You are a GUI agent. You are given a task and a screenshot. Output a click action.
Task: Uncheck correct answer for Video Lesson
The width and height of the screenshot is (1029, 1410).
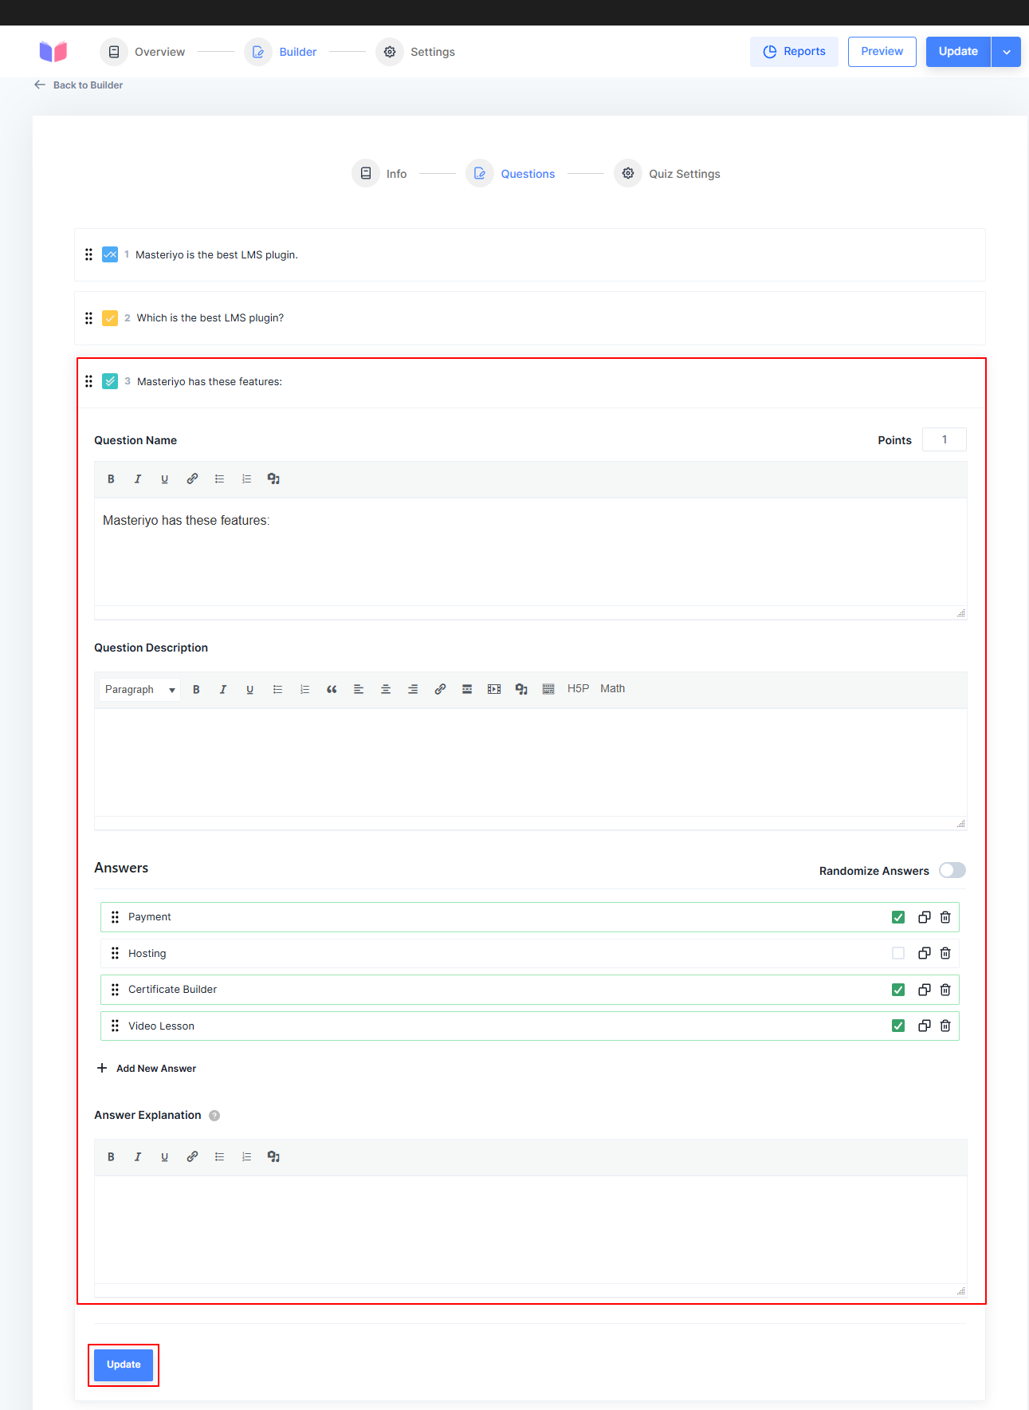coord(898,1026)
